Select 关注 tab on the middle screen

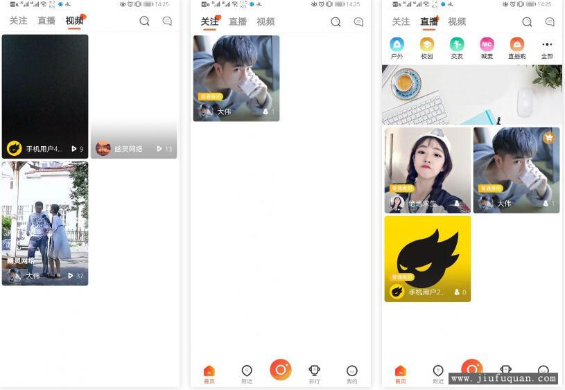click(x=209, y=21)
